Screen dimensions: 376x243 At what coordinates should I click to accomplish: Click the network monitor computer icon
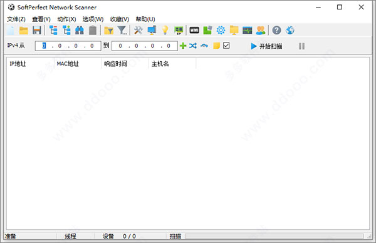[152, 31]
